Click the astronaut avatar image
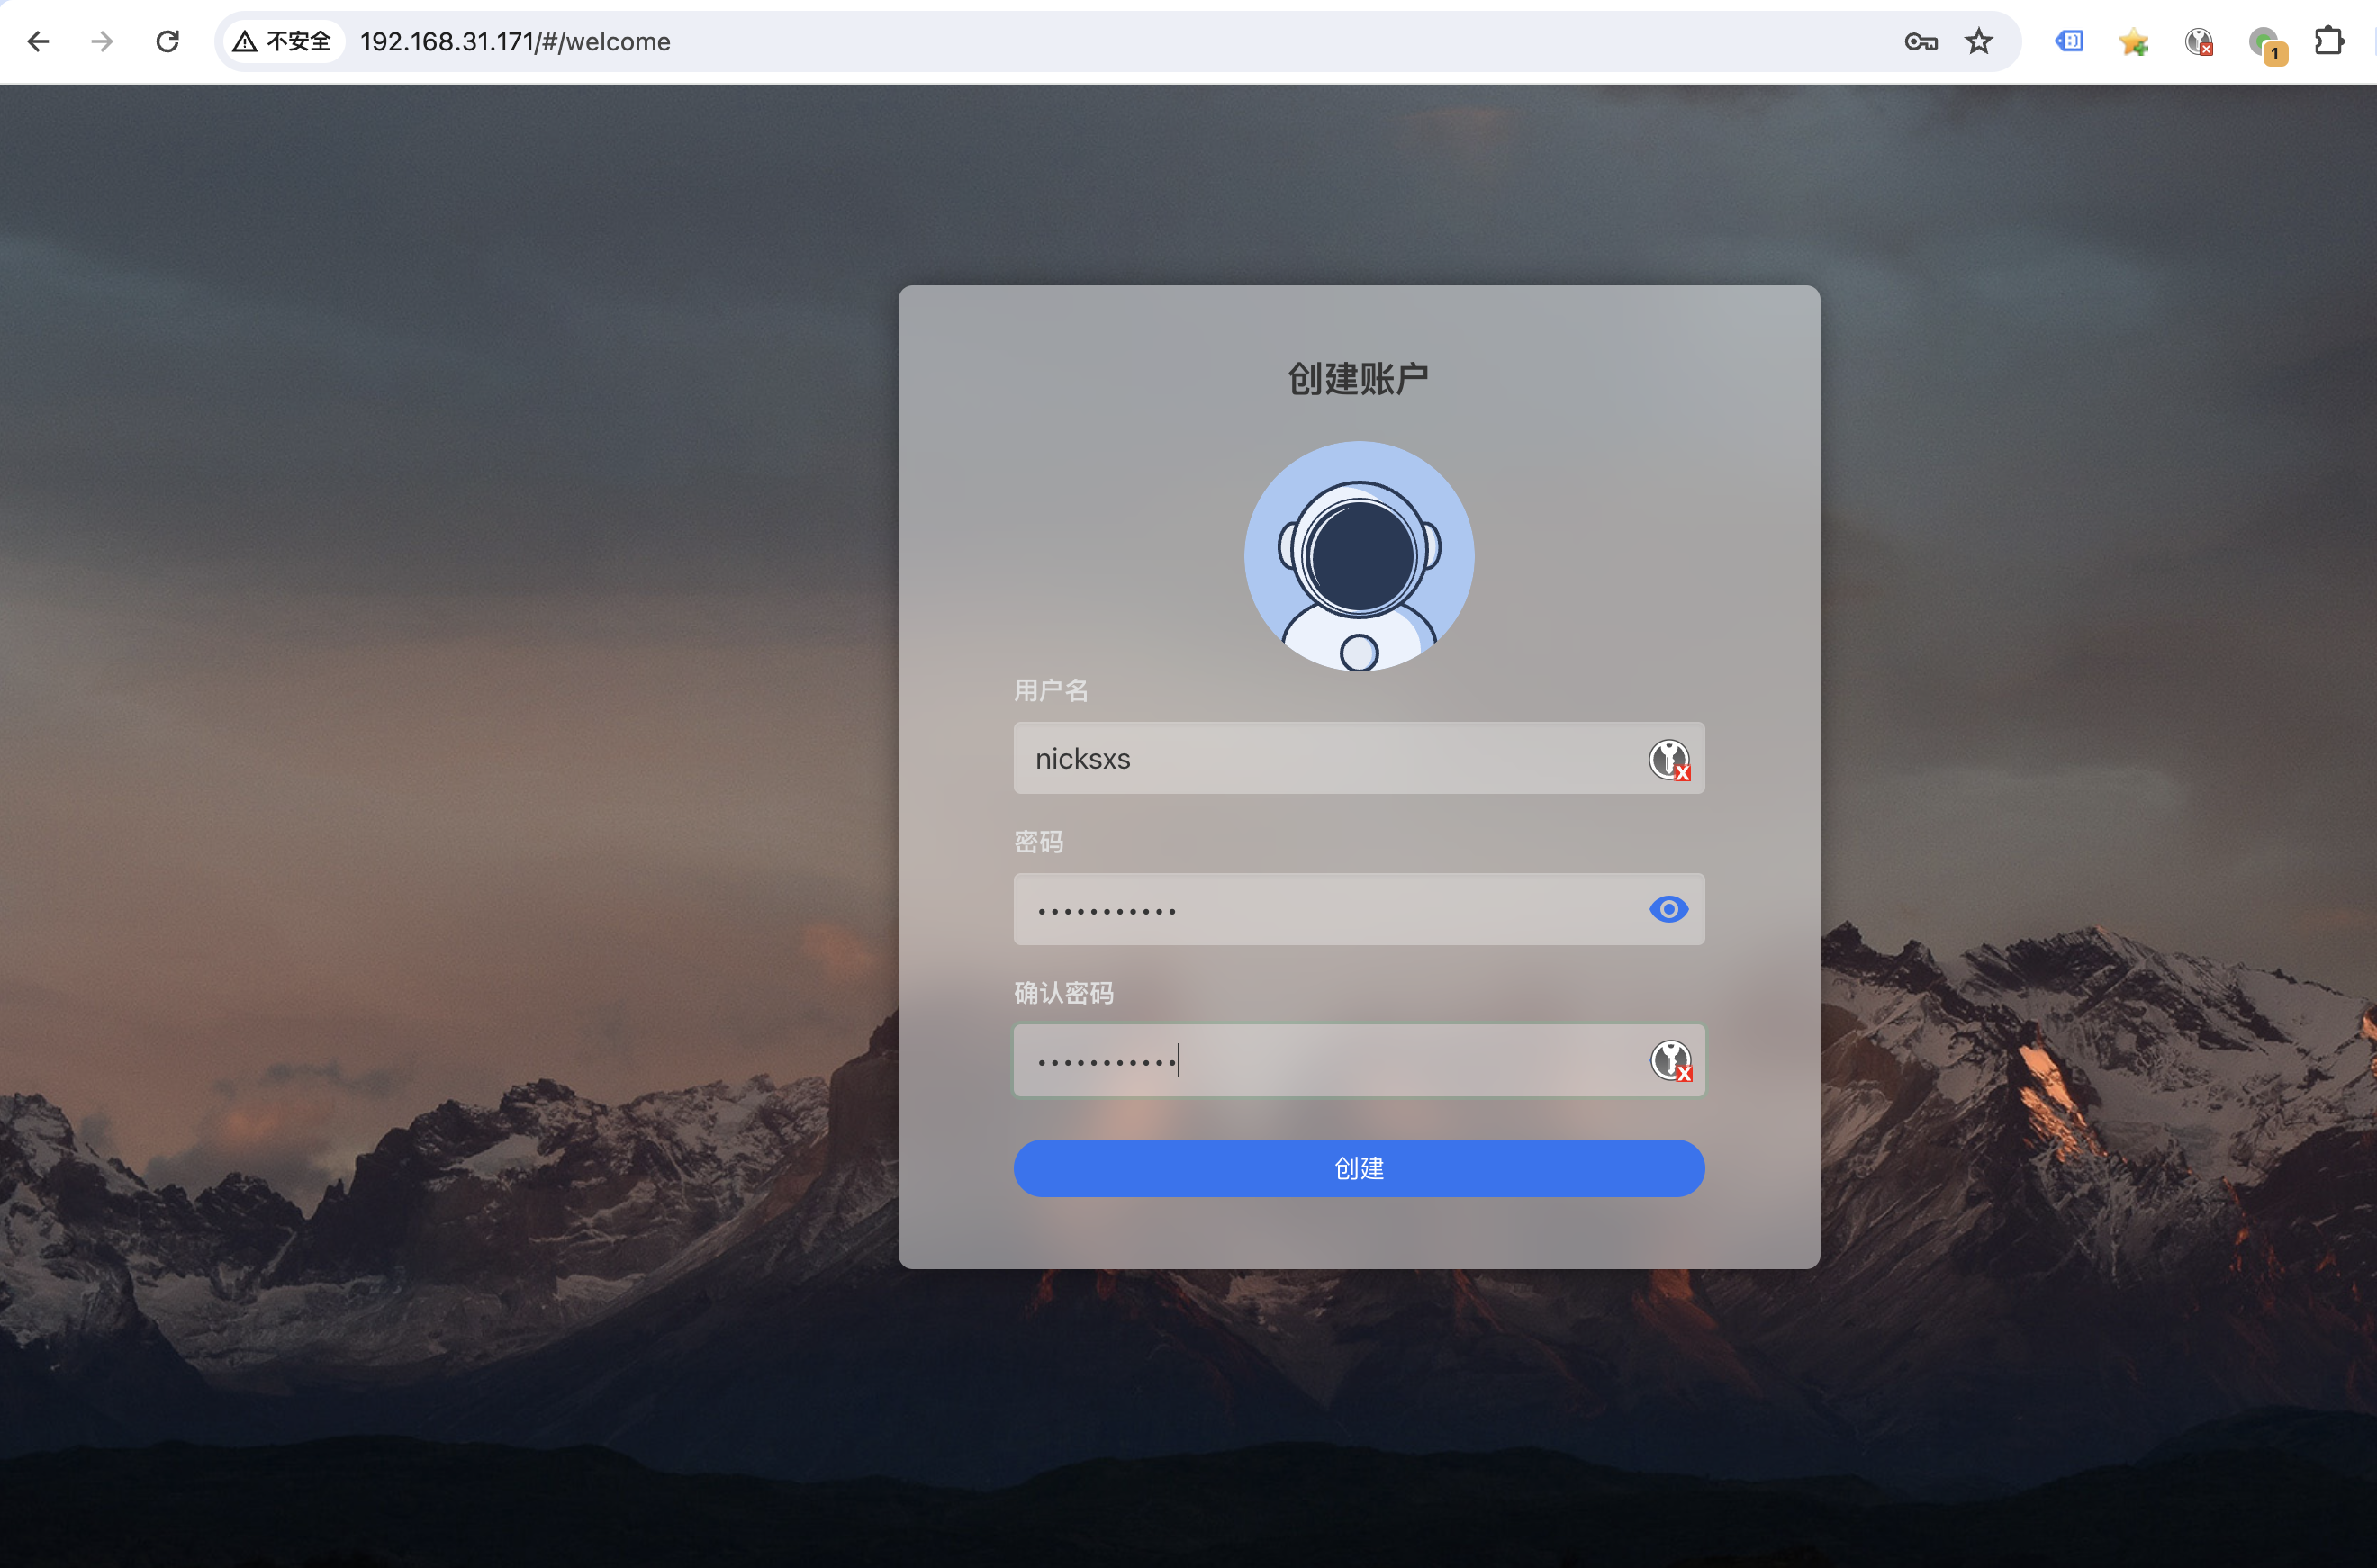 1358,556
